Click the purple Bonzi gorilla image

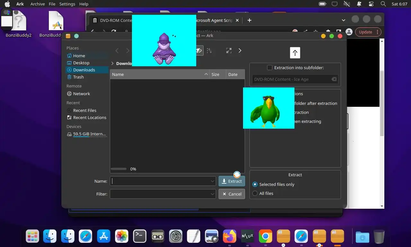tap(164, 41)
